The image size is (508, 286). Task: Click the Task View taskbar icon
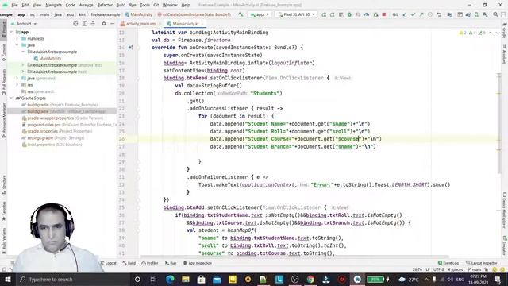coord(153,279)
